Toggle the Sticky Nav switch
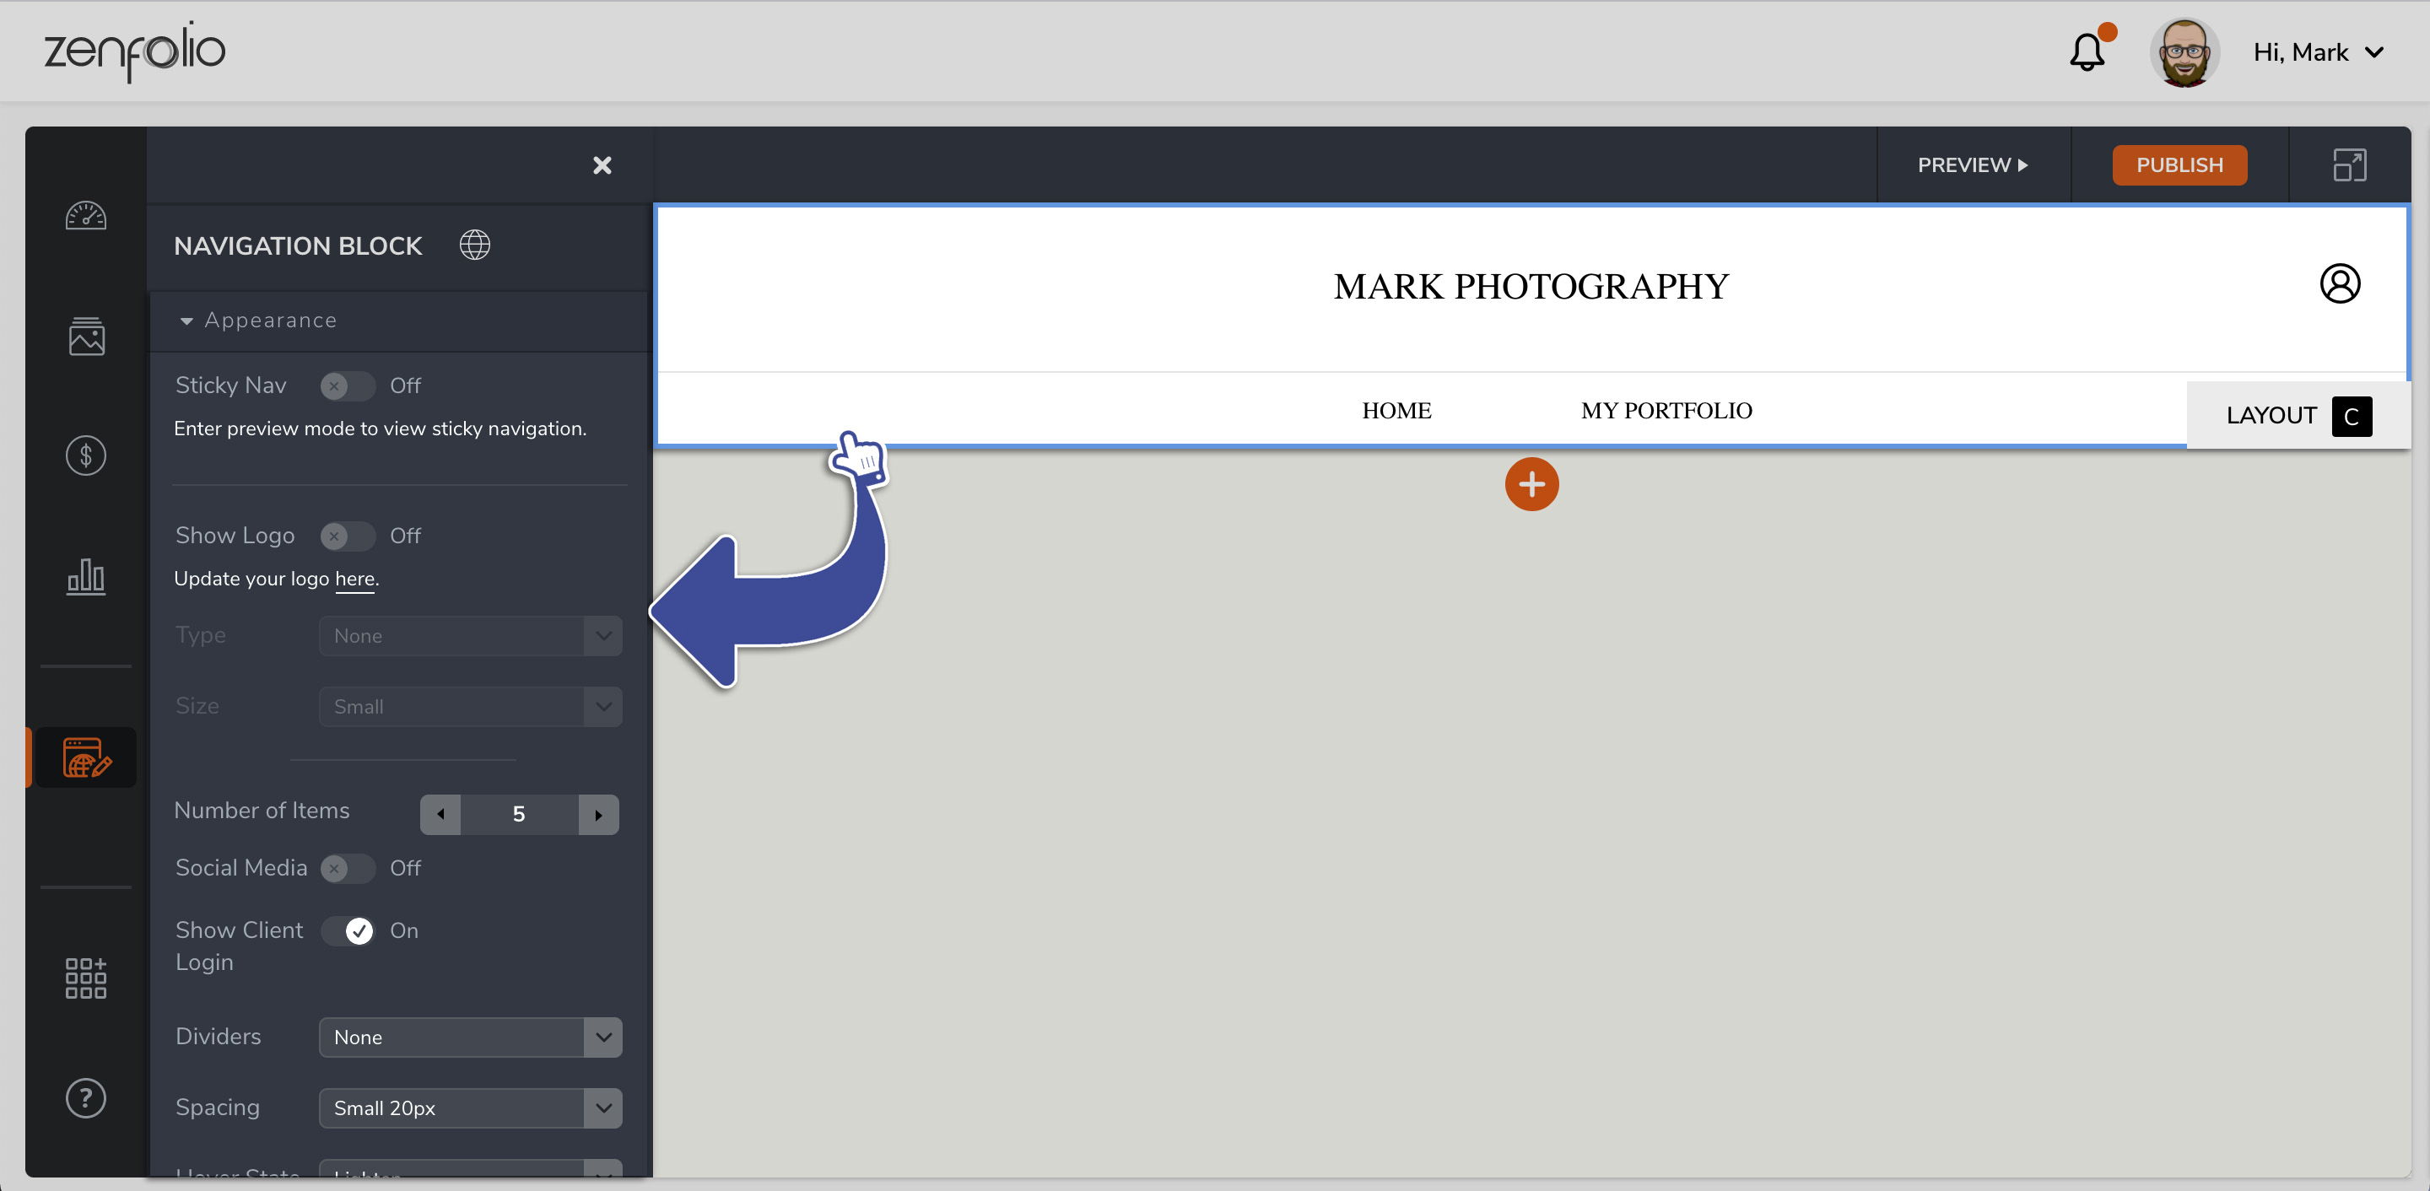The height and width of the screenshot is (1191, 2430). coord(347,385)
